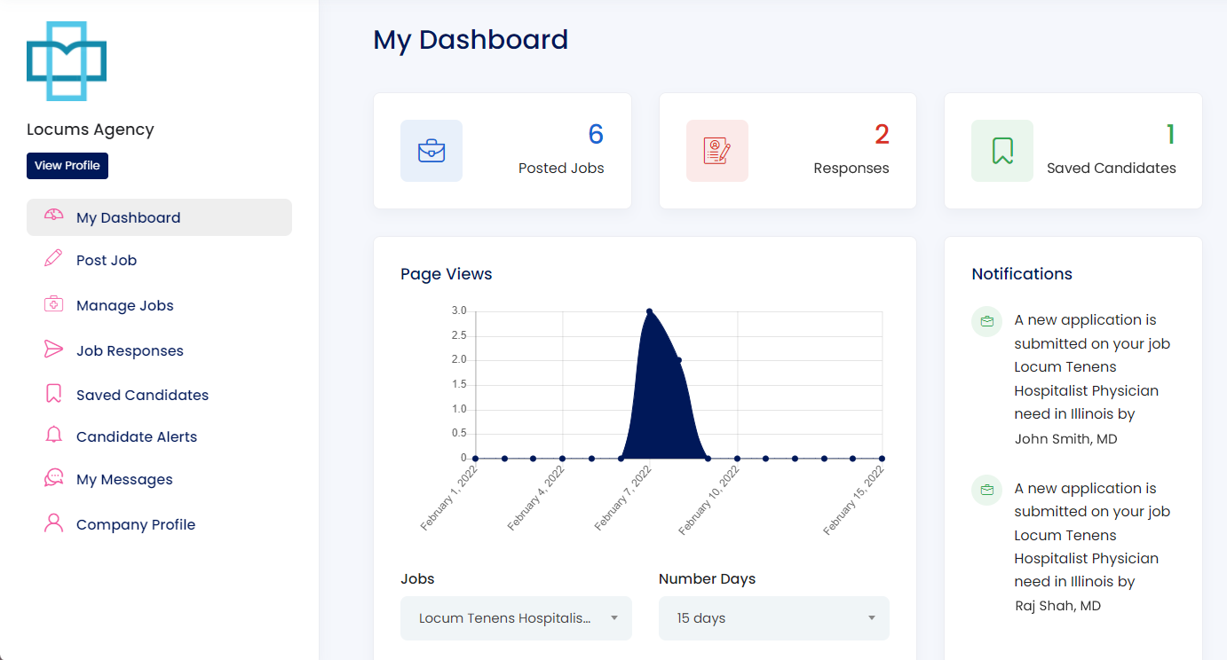Viewport: 1227px width, 660px height.
Task: Click the medical kit icon beside Manage Jobs
Action: point(53,304)
